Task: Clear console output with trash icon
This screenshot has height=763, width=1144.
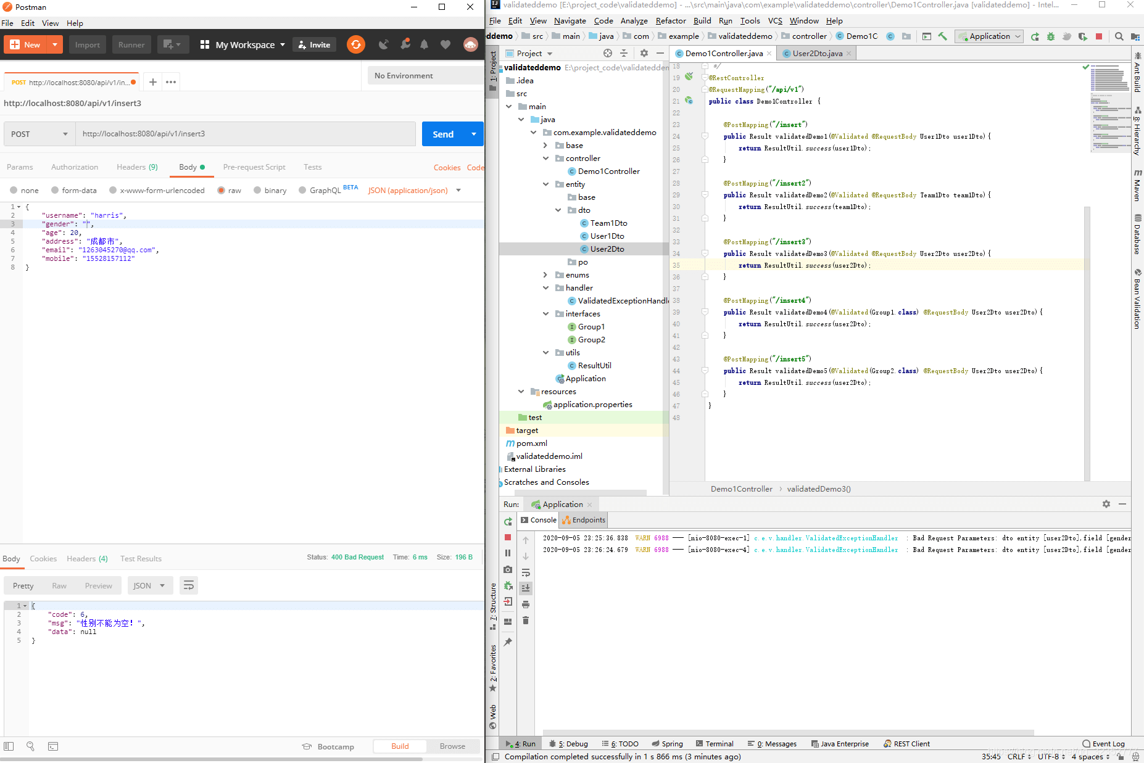Action: point(526,621)
